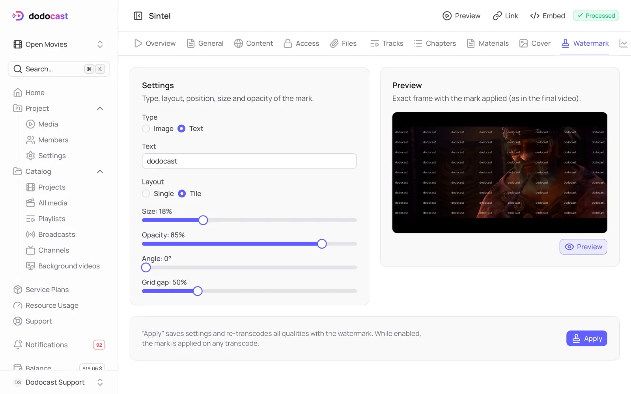This screenshot has width=631, height=394.
Task: Click the Opacity slider handle
Action: (322, 244)
